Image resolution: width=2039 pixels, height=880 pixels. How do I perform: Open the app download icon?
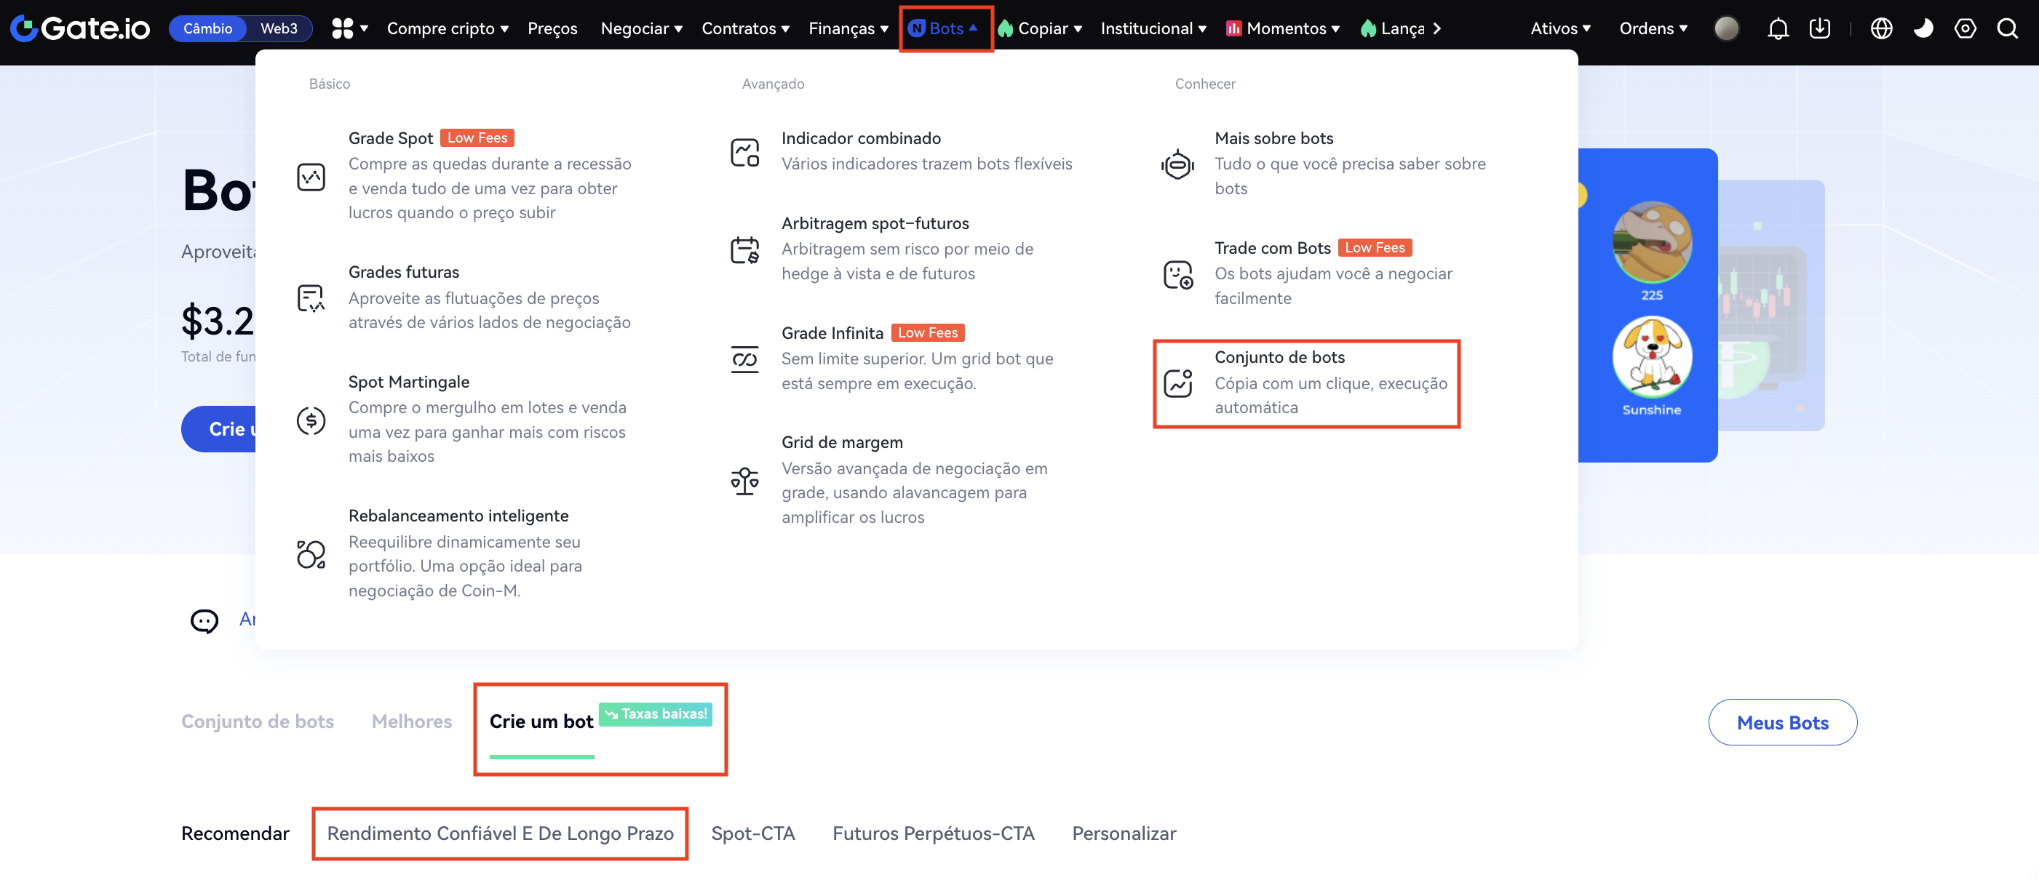click(1820, 28)
